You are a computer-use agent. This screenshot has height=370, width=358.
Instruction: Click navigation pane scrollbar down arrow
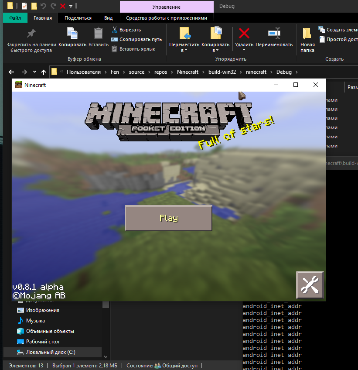(x=106, y=357)
